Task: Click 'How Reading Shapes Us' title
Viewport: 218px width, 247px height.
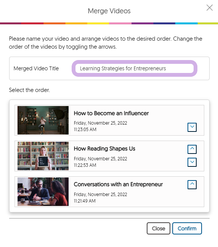Action: click(104, 149)
